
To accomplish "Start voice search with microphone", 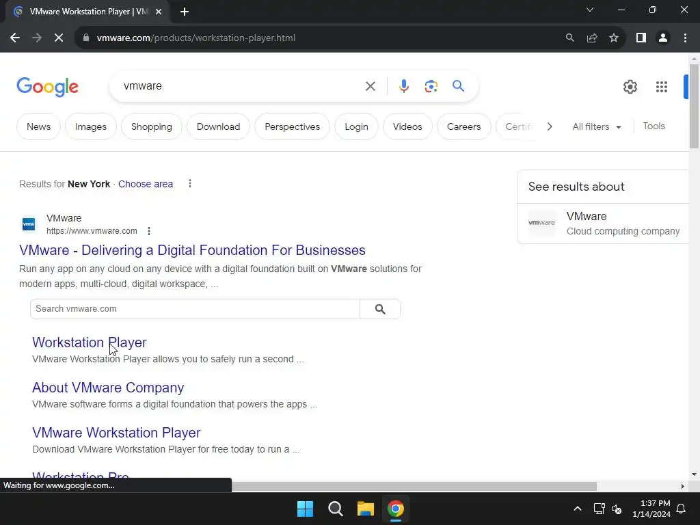I will point(403,86).
